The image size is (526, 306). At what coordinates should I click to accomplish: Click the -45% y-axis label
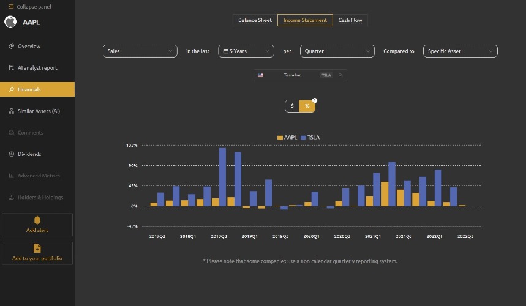132,226
